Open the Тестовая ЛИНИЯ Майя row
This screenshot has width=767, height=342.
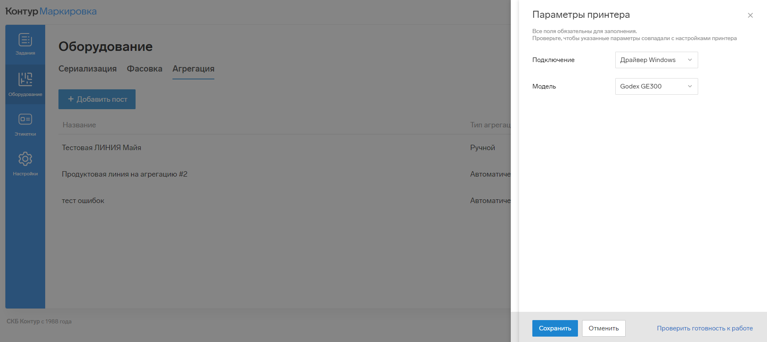tap(102, 148)
